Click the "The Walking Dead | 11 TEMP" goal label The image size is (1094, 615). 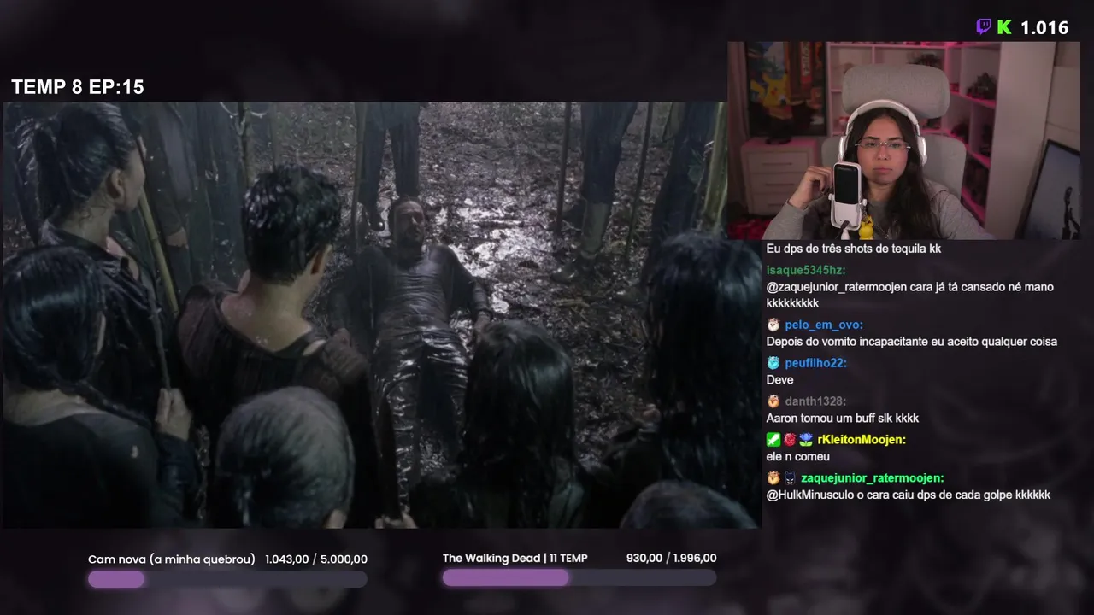(x=515, y=559)
